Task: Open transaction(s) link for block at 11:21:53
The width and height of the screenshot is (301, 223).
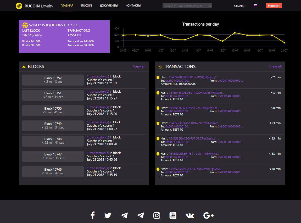Action: (x=98, y=76)
